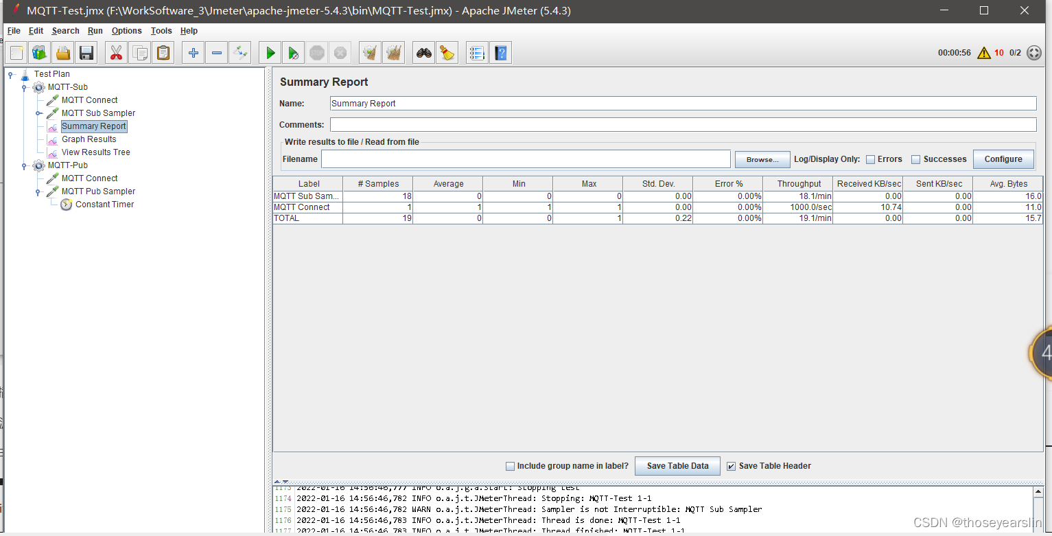The image size is (1052, 536).
Task: Select Graph Results listener
Action: pos(89,139)
